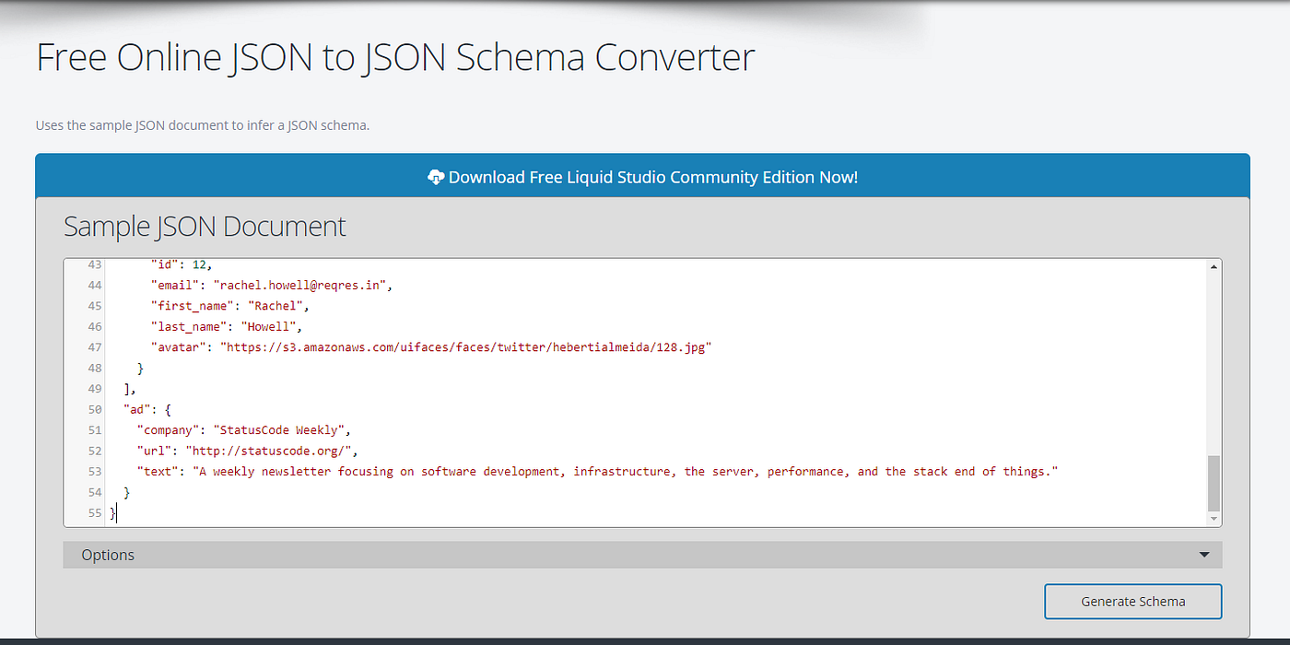The width and height of the screenshot is (1290, 645).
Task: Click the page title 'Free Online JSON to JSON Schema Converter'
Action: 394,57
